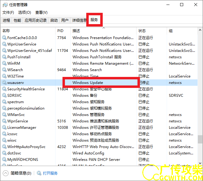Click the wisvc service gear icon
Image resolution: width=203 pixels, height=181 pixels.
[4, 140]
